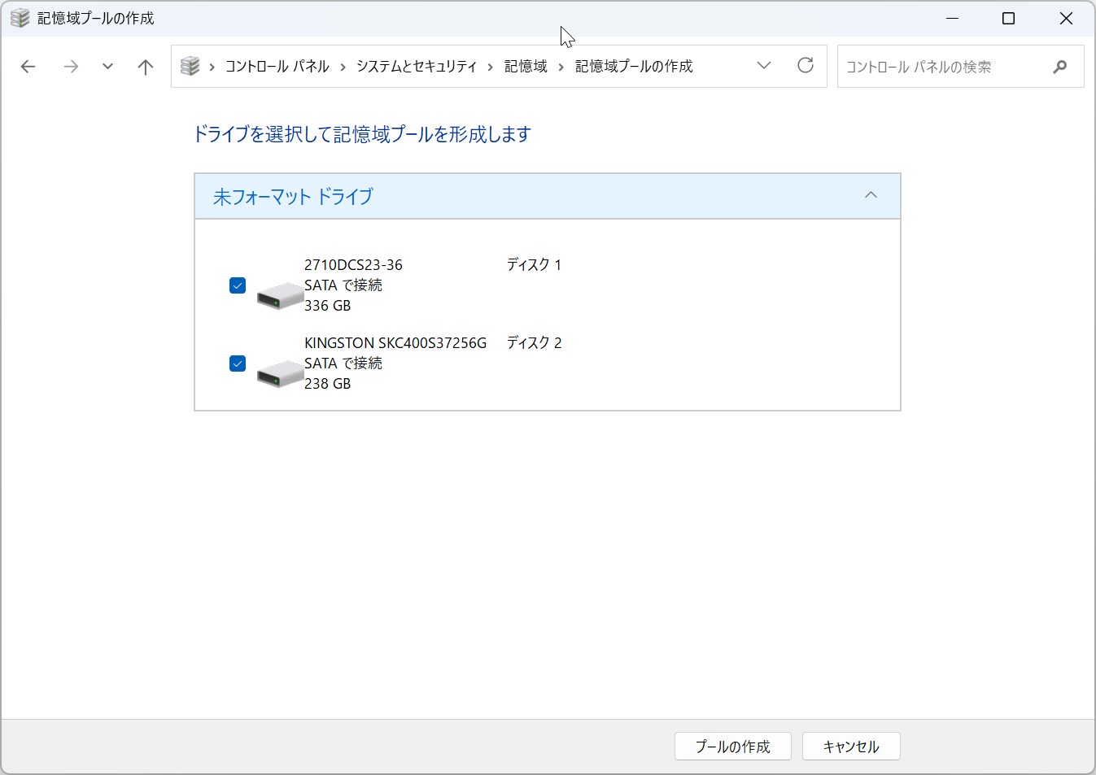Select KINGSTON SKC400S37256G name text

[395, 343]
